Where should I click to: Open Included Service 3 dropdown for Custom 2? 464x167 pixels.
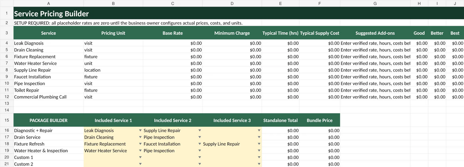point(259,164)
